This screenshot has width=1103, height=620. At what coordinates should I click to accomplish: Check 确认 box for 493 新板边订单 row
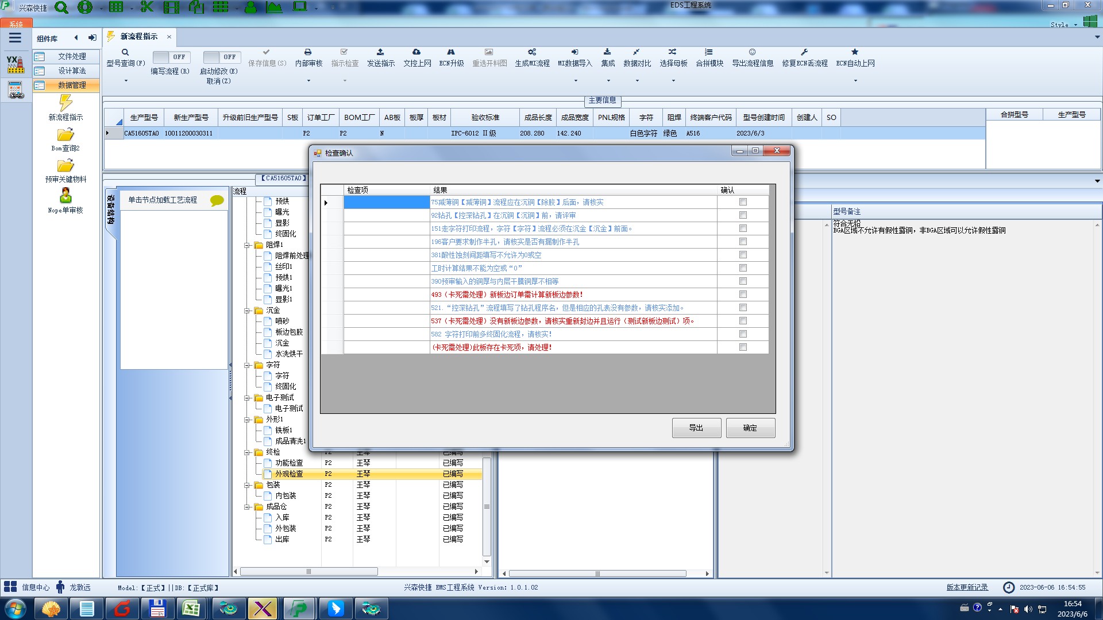coord(743,294)
